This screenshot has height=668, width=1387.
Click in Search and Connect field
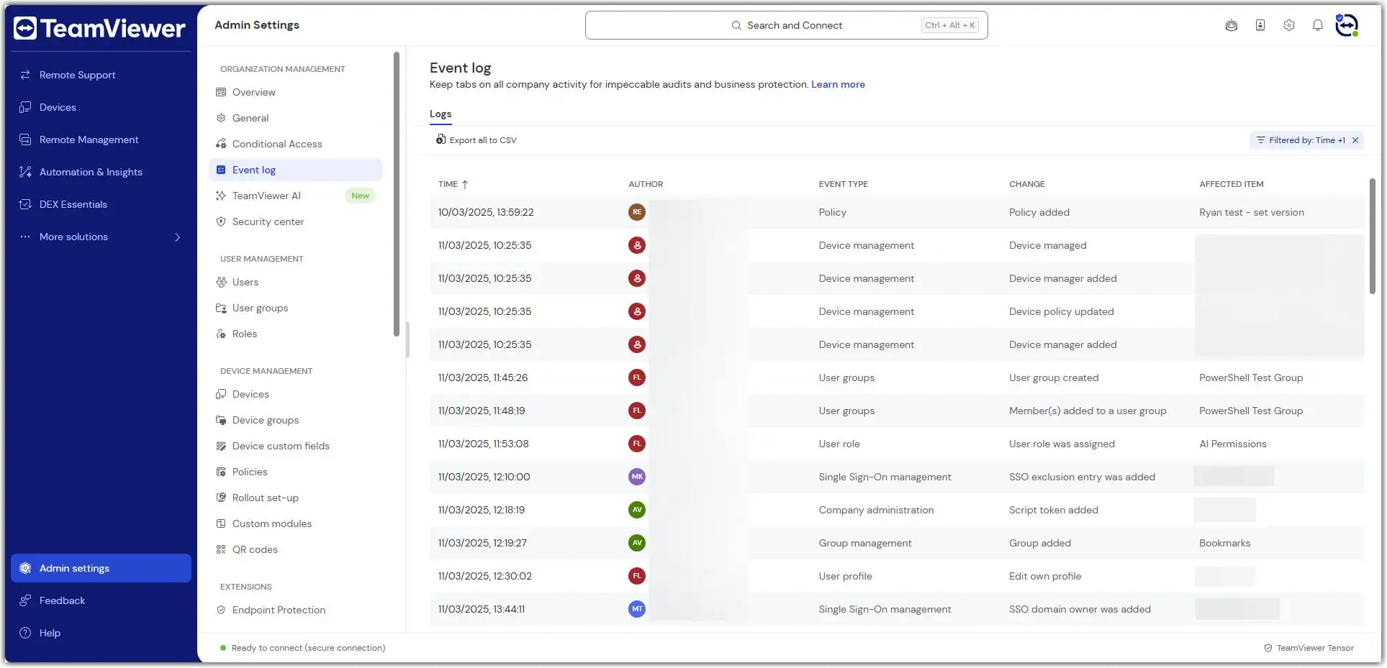(786, 25)
